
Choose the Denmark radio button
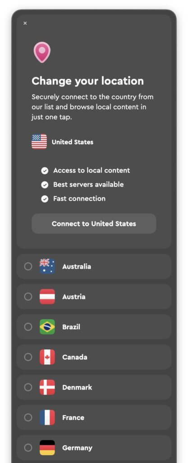click(28, 387)
